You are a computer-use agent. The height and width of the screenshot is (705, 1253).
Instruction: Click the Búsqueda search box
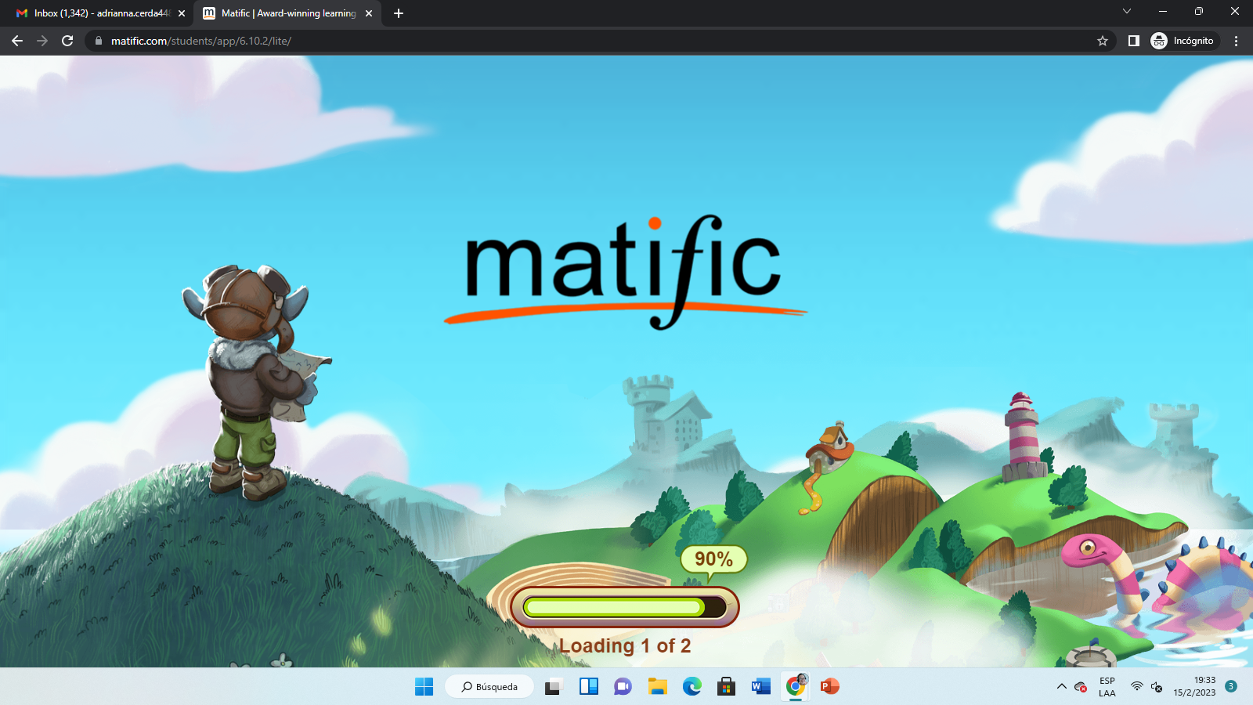489,687
